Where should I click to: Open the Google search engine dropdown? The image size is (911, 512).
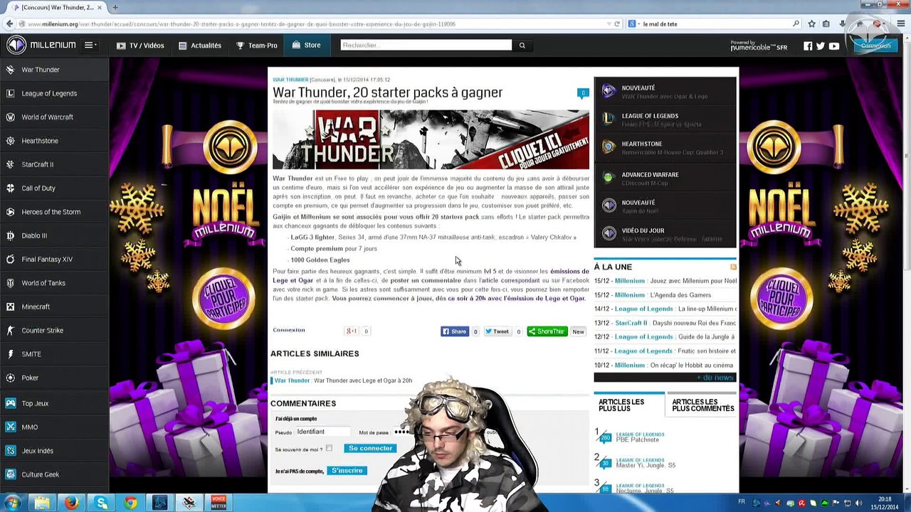[x=633, y=23]
